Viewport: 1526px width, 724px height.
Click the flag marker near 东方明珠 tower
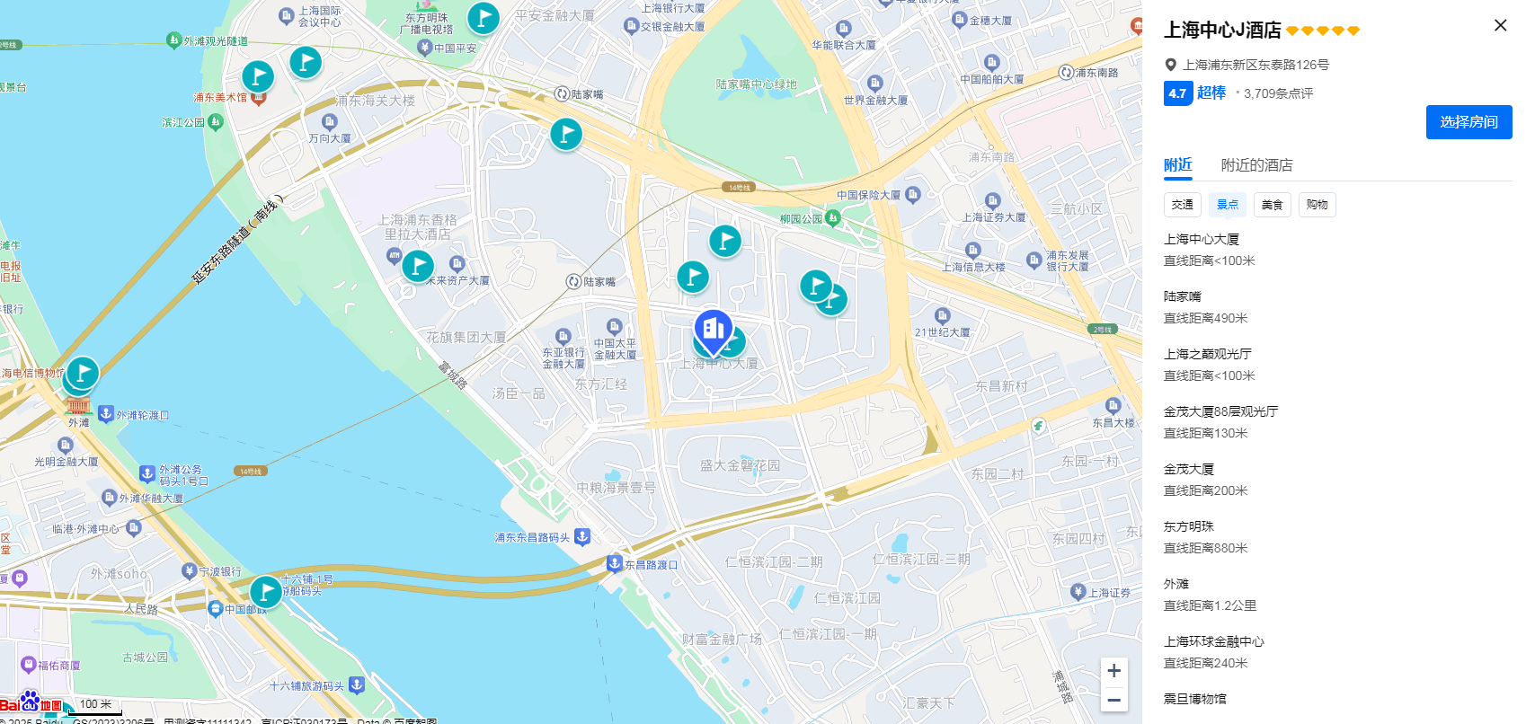(x=484, y=17)
